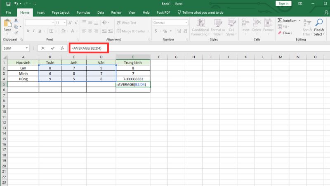Toggle Bold formatting
This screenshot has height=186, width=330.
coord(28,31)
